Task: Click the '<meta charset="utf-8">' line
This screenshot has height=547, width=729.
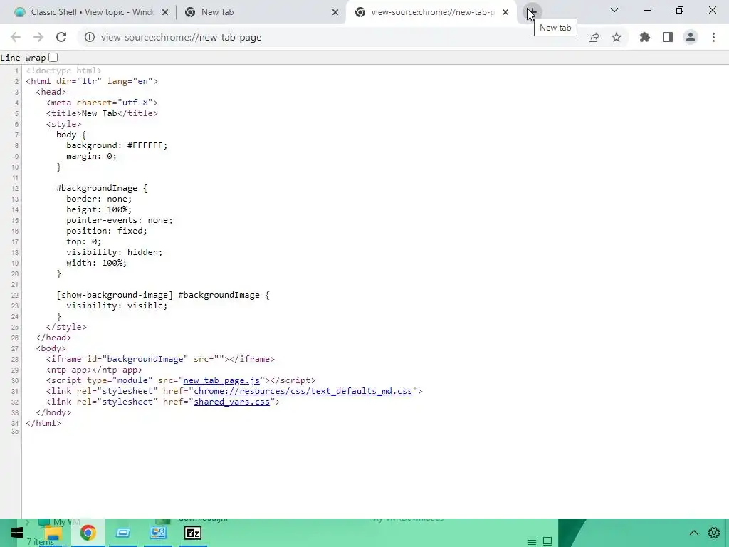Action: click(102, 103)
